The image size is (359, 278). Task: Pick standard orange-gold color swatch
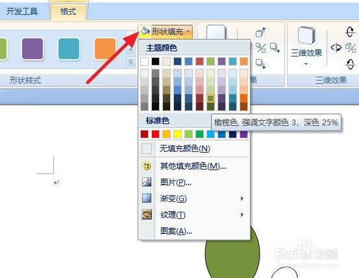point(166,134)
